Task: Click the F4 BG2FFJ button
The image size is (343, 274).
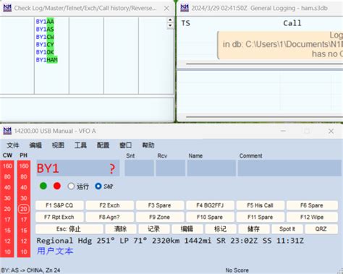Action: (x=210, y=205)
